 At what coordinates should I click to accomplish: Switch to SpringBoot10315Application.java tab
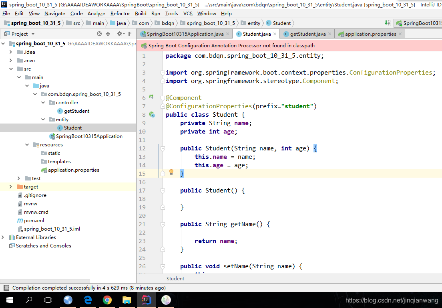point(185,34)
